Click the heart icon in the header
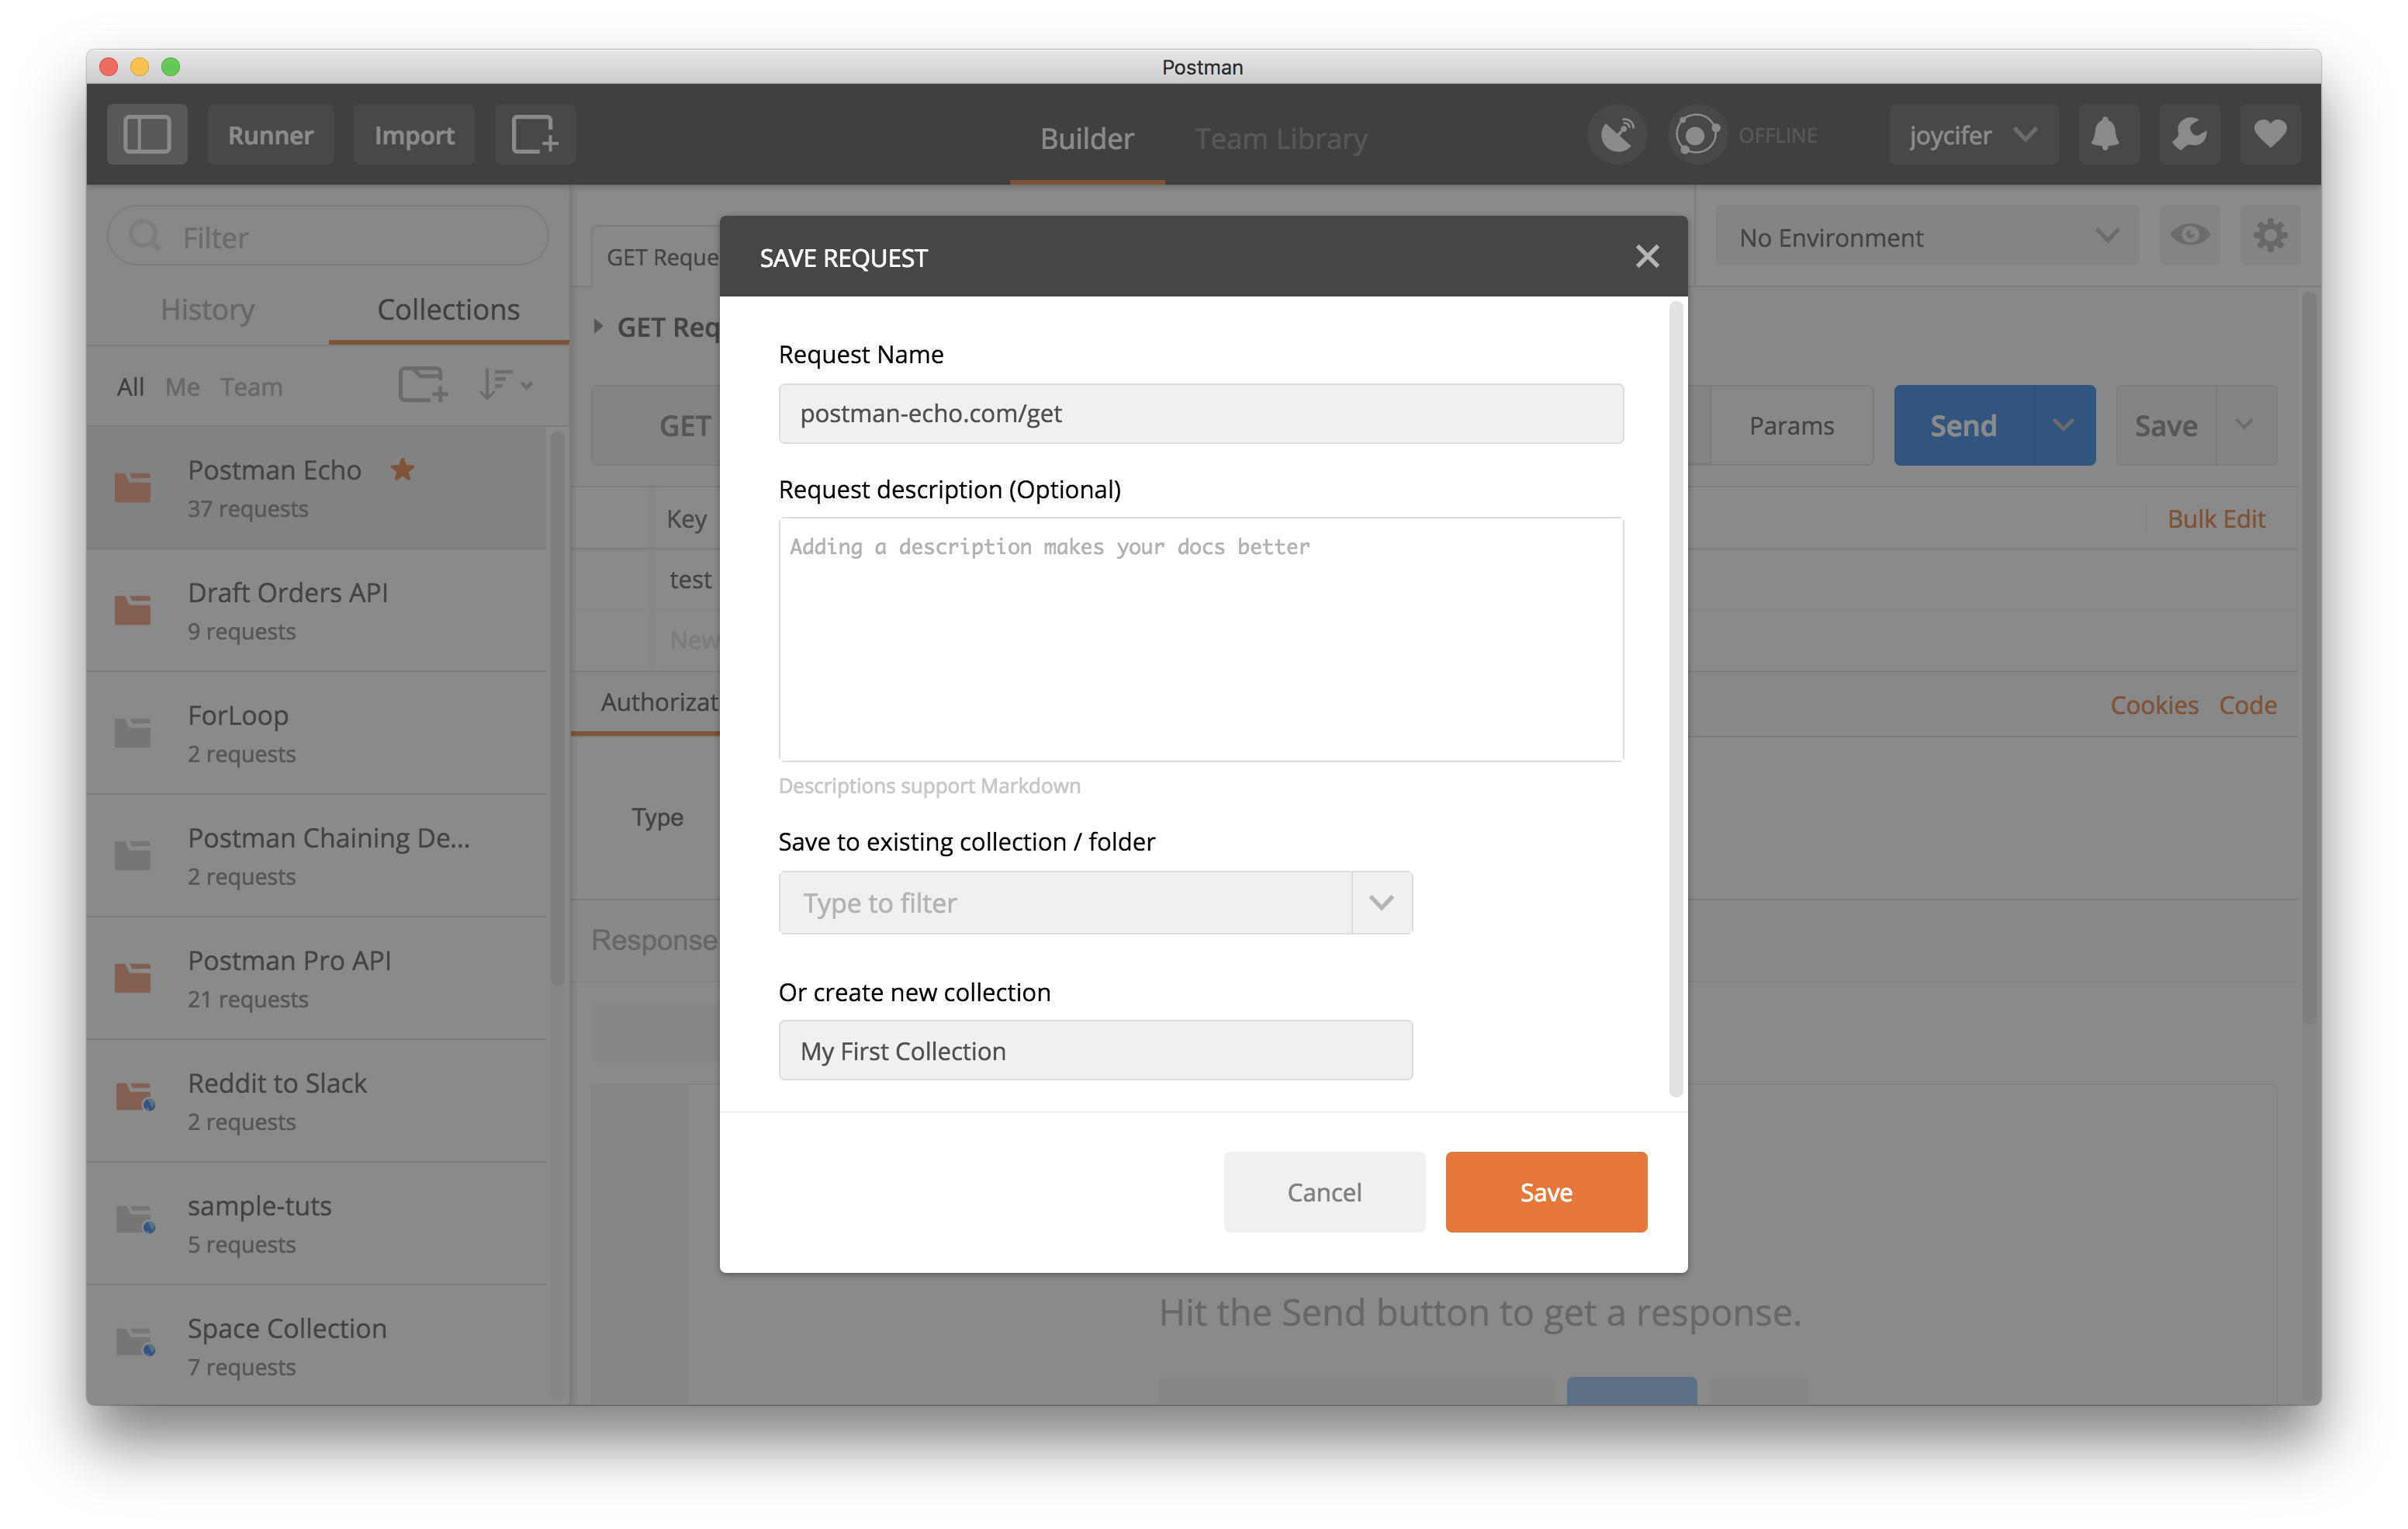 pos(2270,134)
